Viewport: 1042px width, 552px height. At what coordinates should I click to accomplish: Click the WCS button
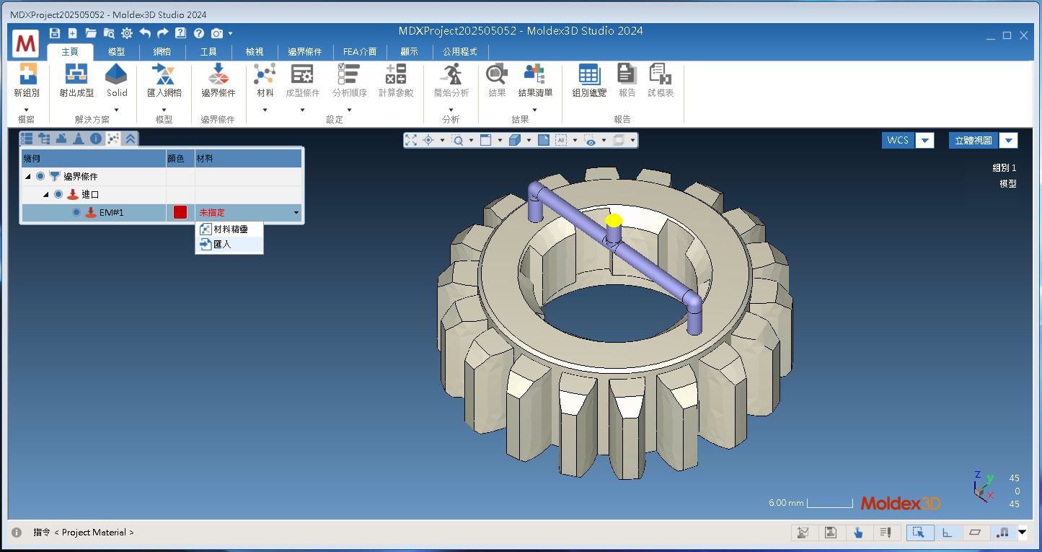[x=898, y=140]
